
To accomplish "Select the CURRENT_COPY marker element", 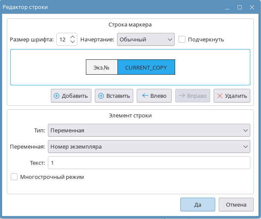I will pos(146,67).
